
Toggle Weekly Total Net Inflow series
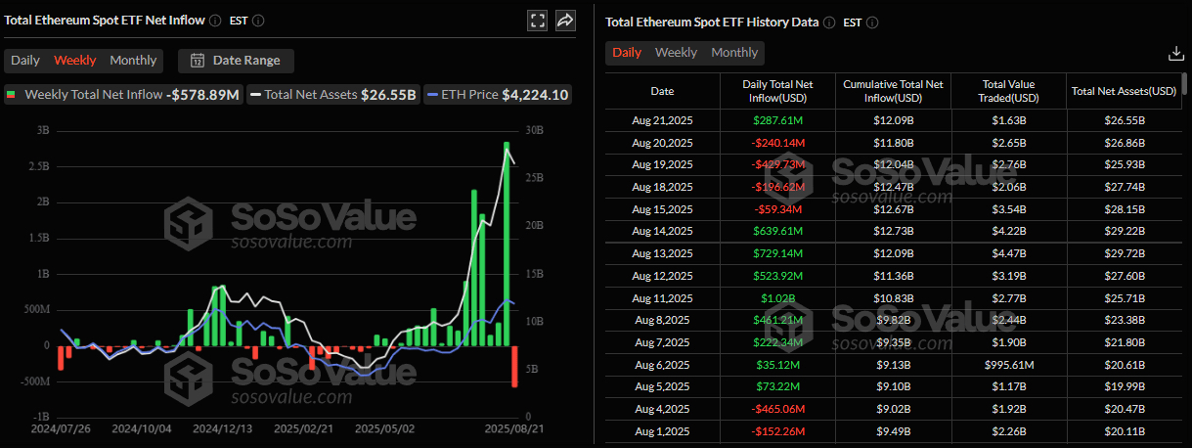coord(122,95)
